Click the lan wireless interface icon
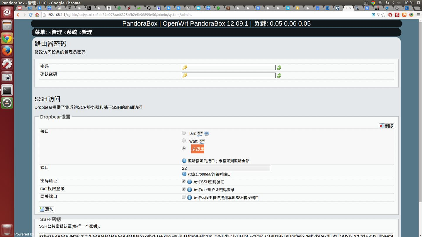 (207, 134)
